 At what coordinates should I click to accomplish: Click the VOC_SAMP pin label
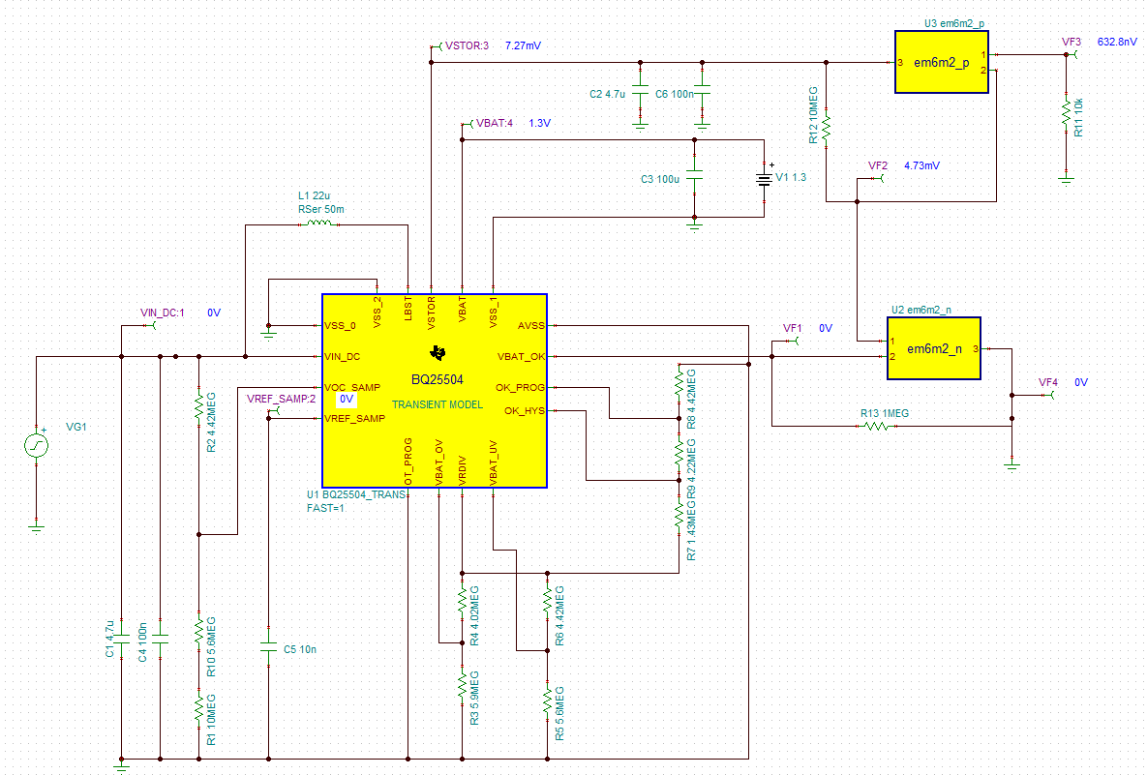click(x=352, y=387)
